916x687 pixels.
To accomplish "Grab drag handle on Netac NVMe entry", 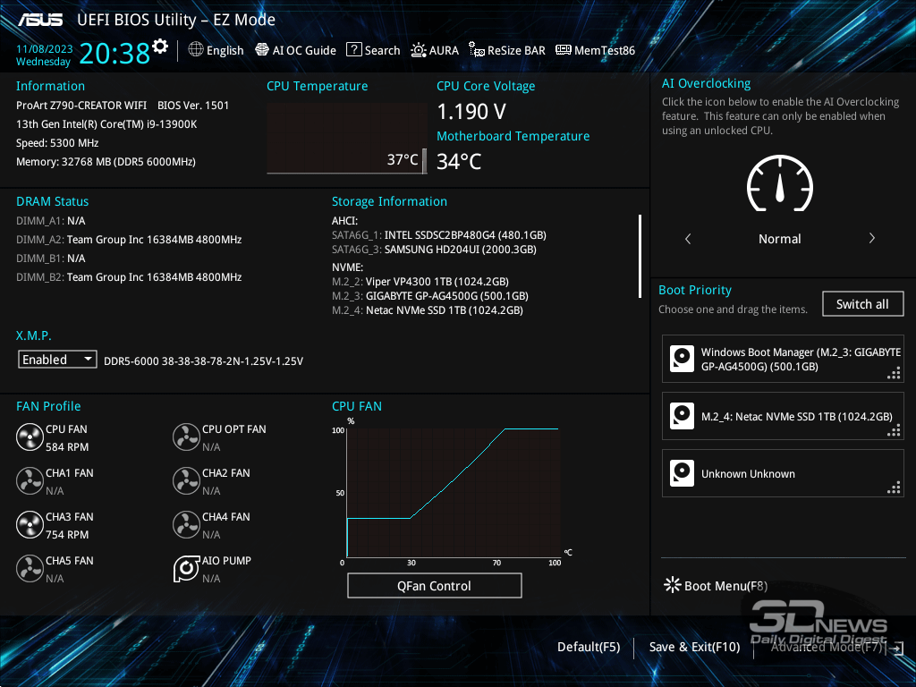I will [894, 430].
